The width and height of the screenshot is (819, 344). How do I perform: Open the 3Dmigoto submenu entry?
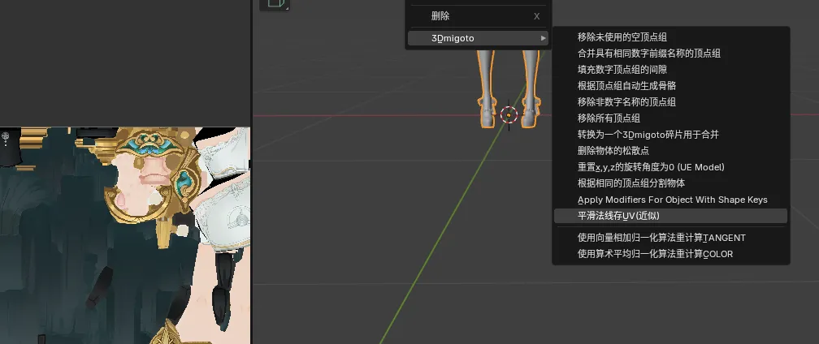478,38
